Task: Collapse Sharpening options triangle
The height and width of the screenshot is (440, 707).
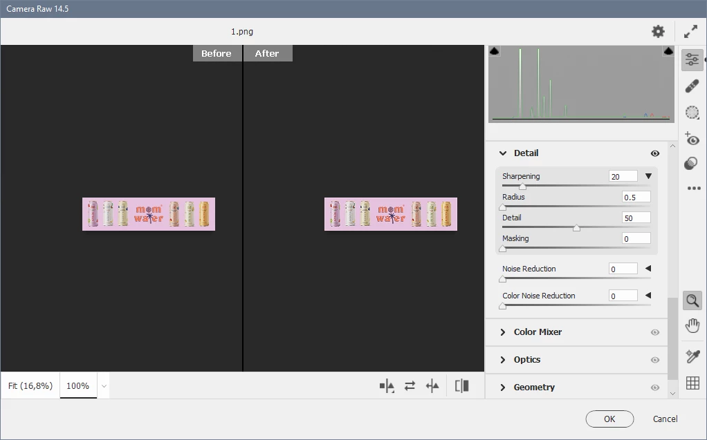Action: (648, 176)
